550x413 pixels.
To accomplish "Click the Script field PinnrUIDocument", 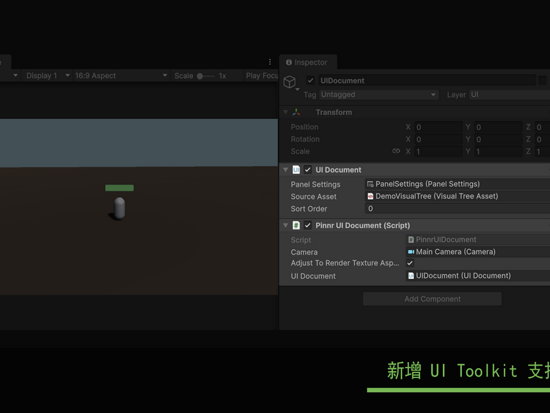I will [478, 240].
